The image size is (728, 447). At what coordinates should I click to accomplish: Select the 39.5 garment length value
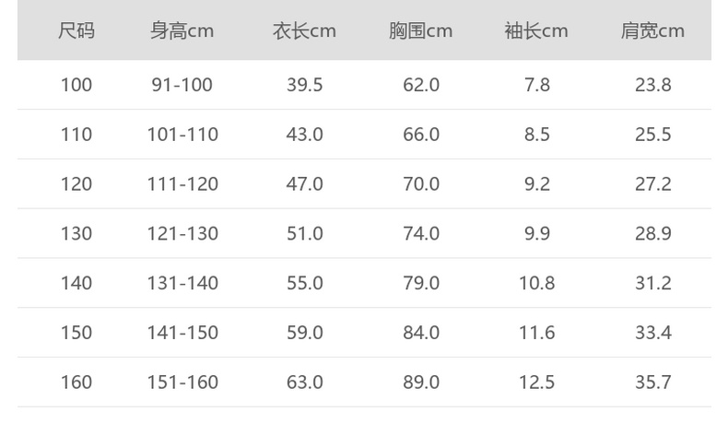click(304, 85)
